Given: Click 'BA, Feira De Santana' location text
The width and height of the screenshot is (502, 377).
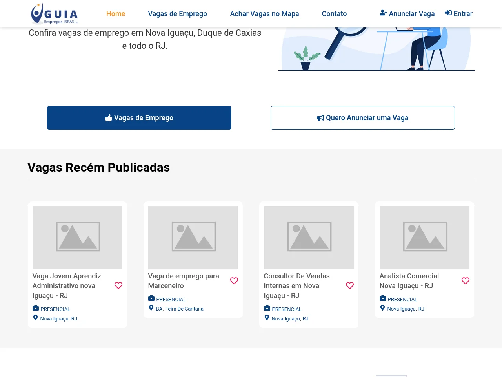Looking at the screenshot, I should point(180,309).
